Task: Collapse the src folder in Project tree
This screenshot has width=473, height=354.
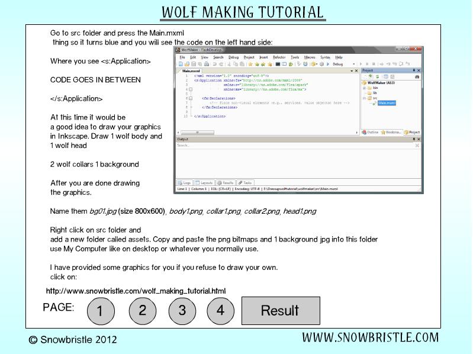Action: tap(365, 98)
